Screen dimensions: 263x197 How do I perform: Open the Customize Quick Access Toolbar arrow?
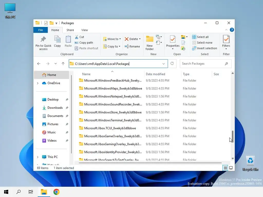(56, 23)
